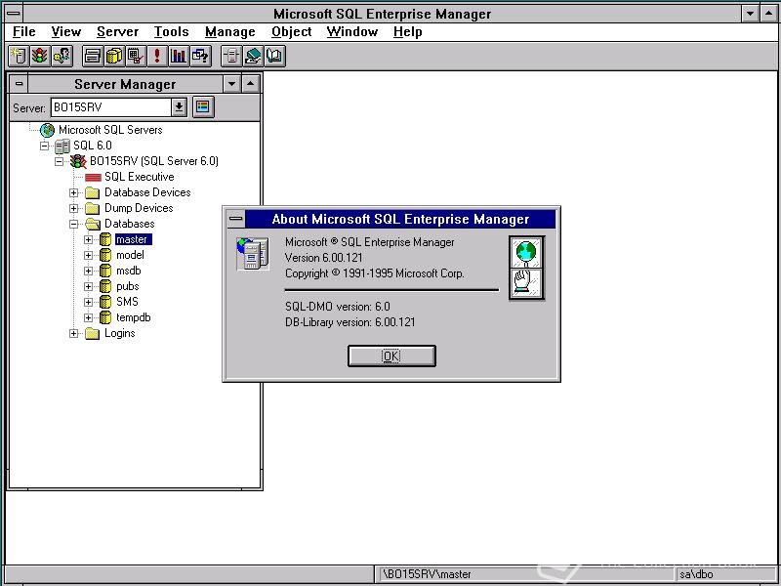Click the red SQL Executive icon
781x586 pixels.
coord(93,177)
